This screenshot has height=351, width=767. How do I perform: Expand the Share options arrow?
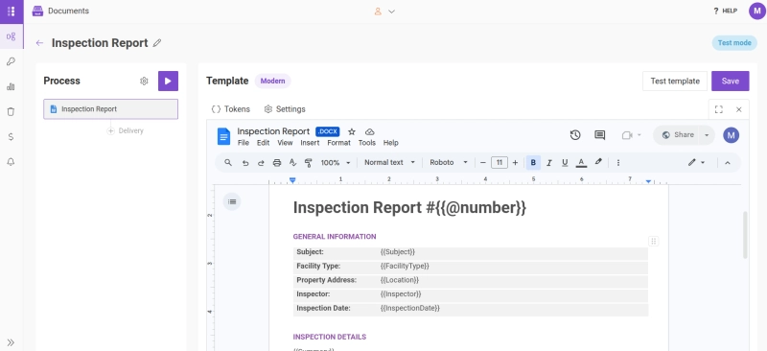(707, 135)
